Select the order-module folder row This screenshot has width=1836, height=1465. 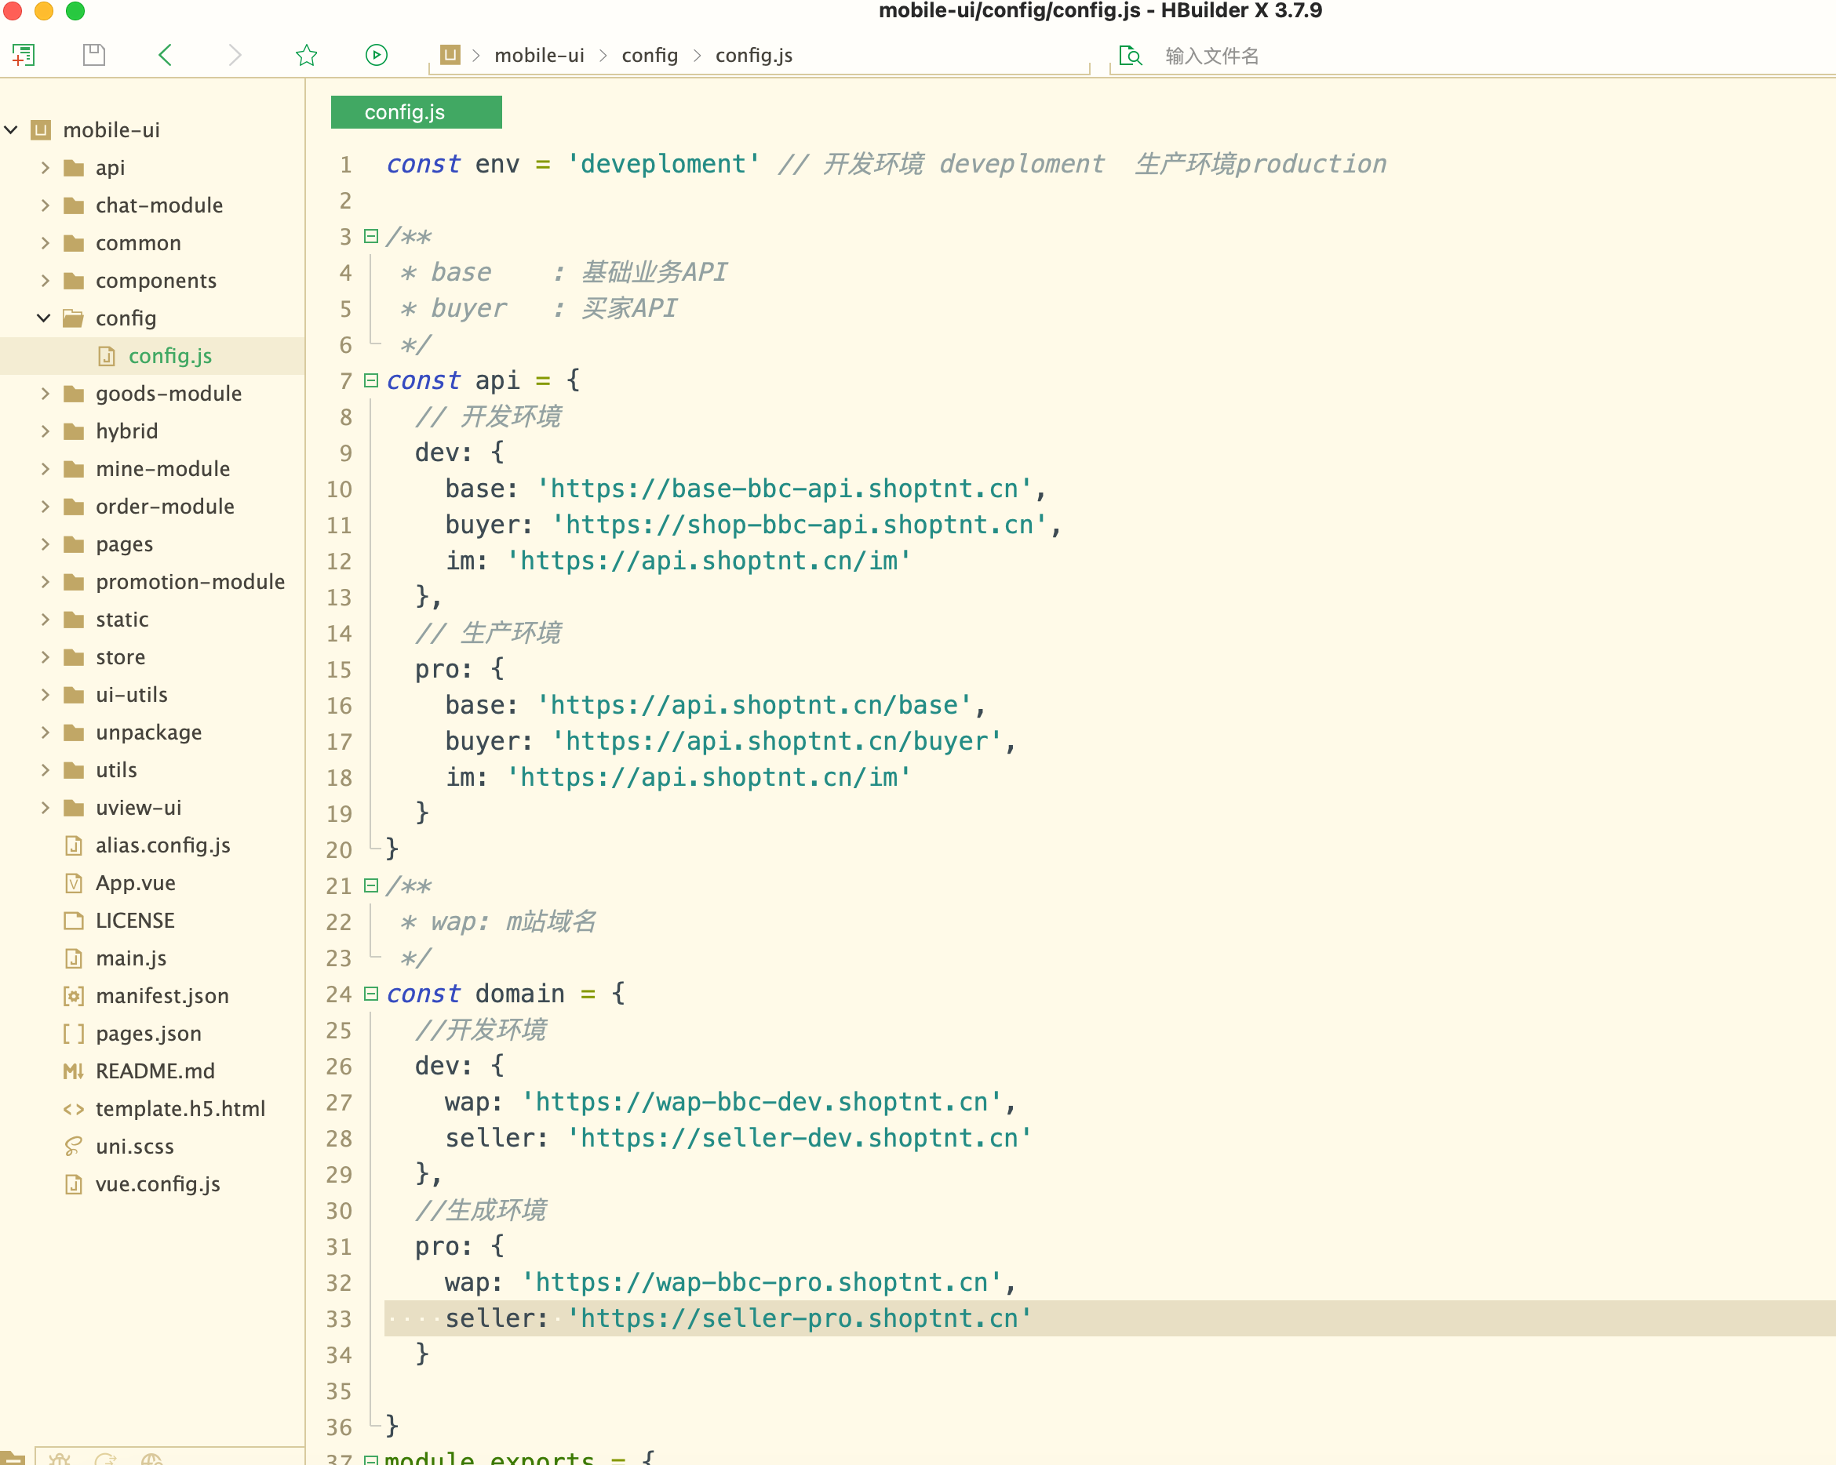(152, 507)
